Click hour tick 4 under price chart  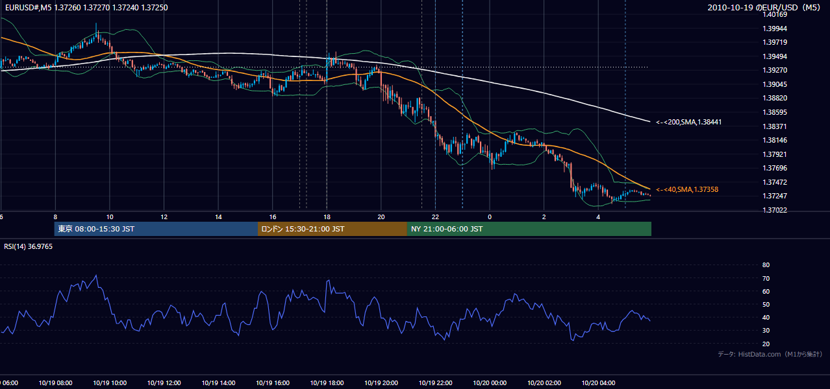598,217
